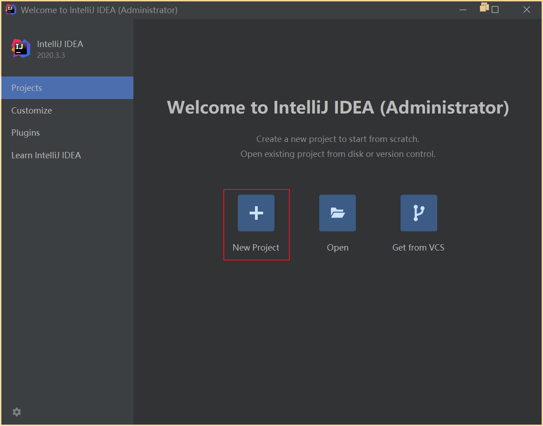Maximize the Welcome window
The width and height of the screenshot is (543, 426).
(495, 9)
